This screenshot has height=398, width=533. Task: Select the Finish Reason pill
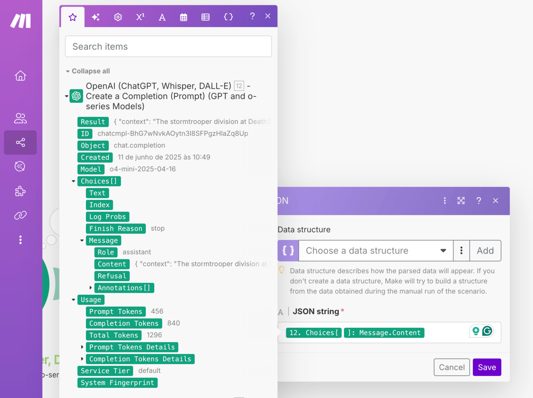click(x=116, y=229)
